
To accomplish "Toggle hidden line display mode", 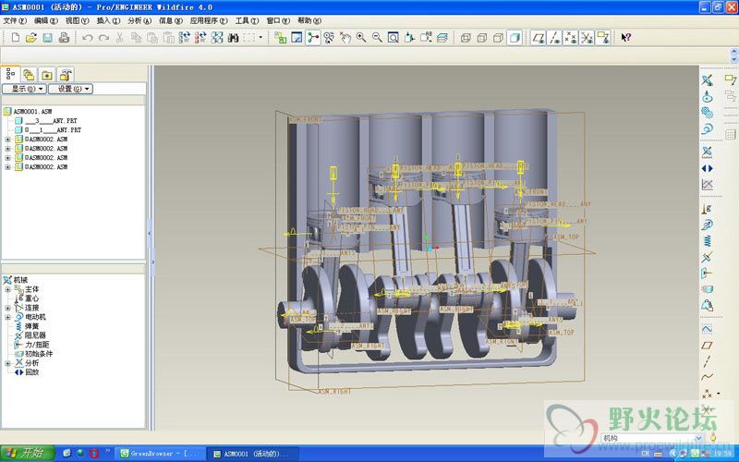I will tap(481, 37).
